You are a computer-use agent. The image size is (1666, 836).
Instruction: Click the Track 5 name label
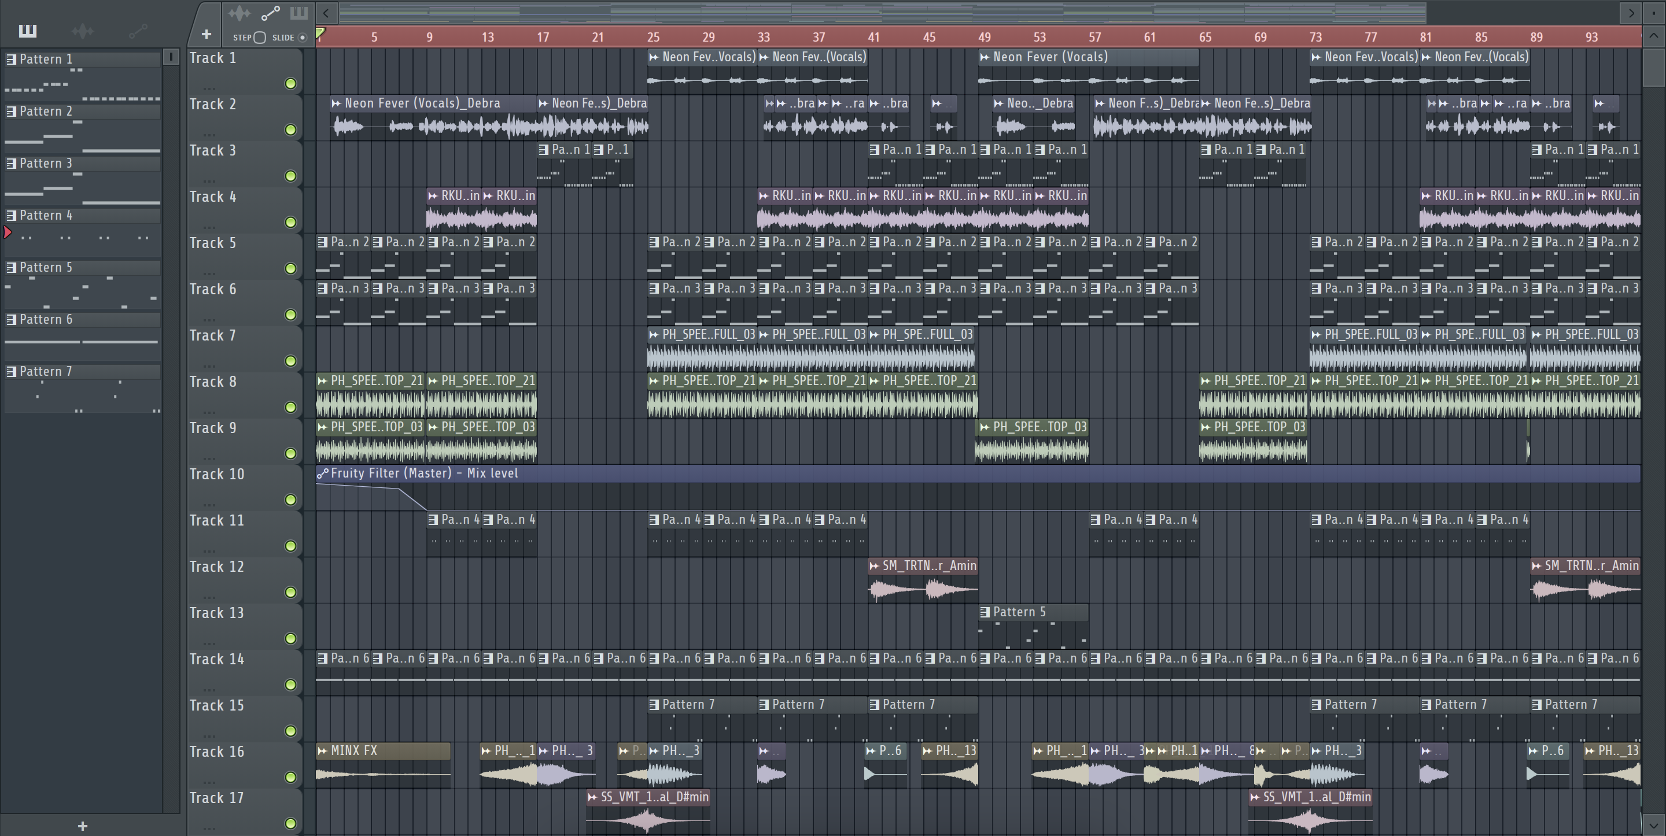[x=213, y=243]
